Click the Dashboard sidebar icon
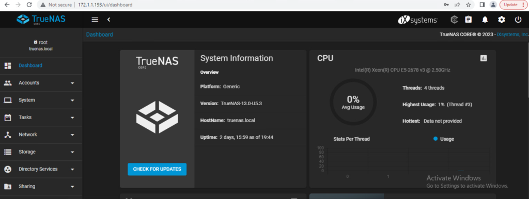 [x=8, y=65]
